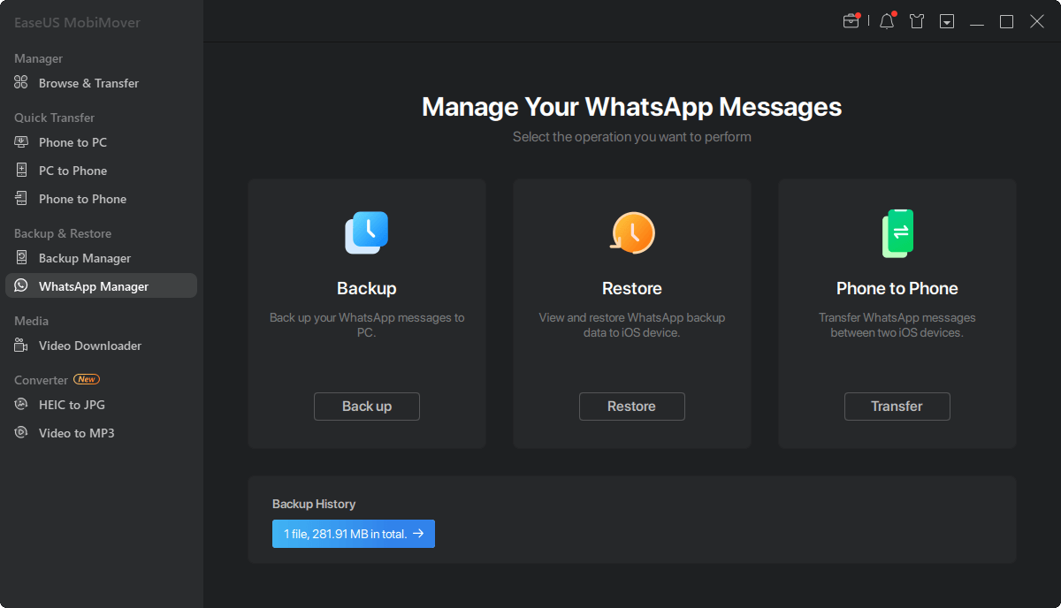
Task: Click the T-shirt skin icon
Action: point(917,21)
